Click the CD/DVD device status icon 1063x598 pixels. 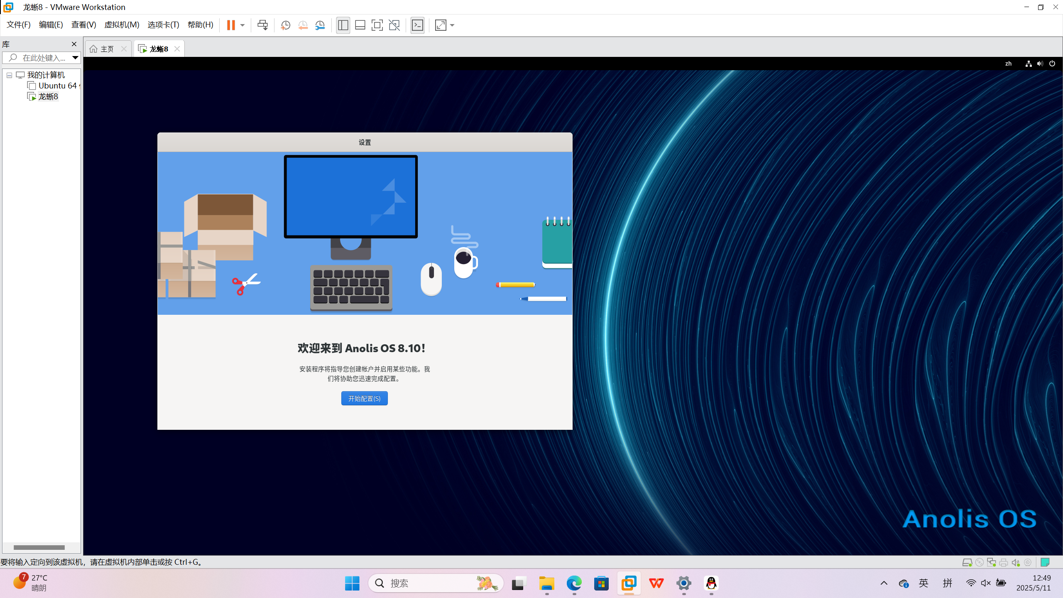pos(979,562)
